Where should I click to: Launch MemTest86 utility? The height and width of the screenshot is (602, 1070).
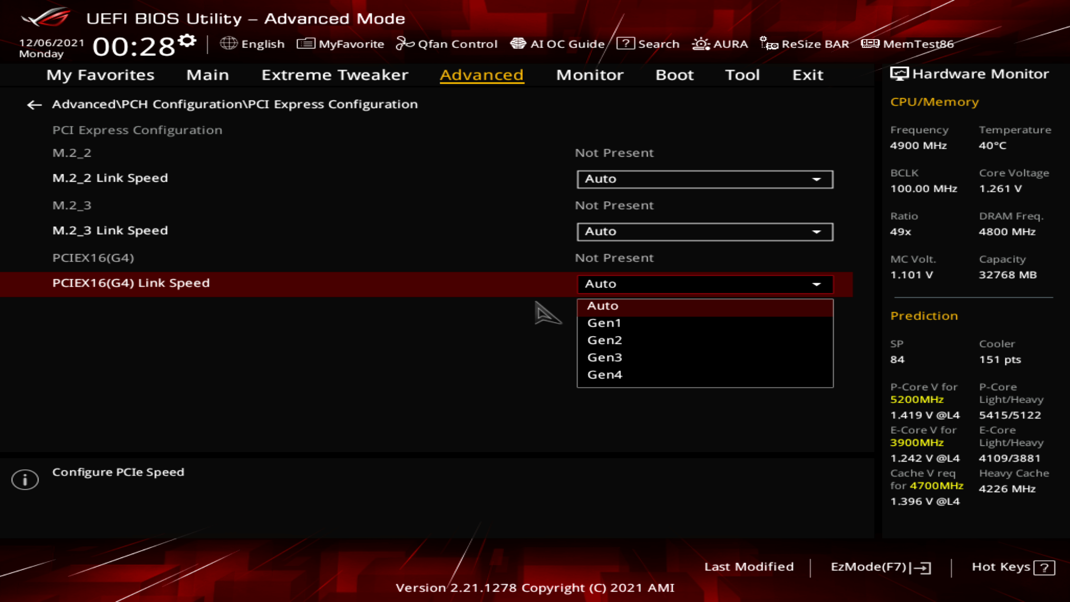pos(907,43)
